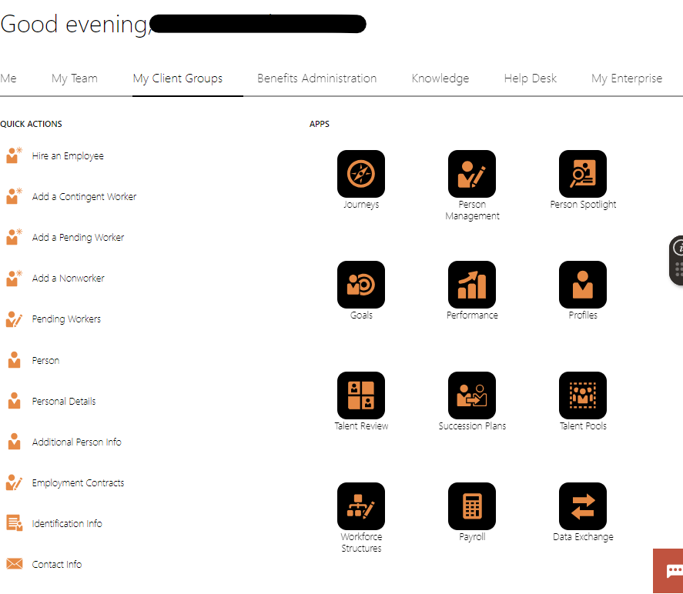Launch the Data Exchange app icon
The image size is (683, 594).
point(583,506)
